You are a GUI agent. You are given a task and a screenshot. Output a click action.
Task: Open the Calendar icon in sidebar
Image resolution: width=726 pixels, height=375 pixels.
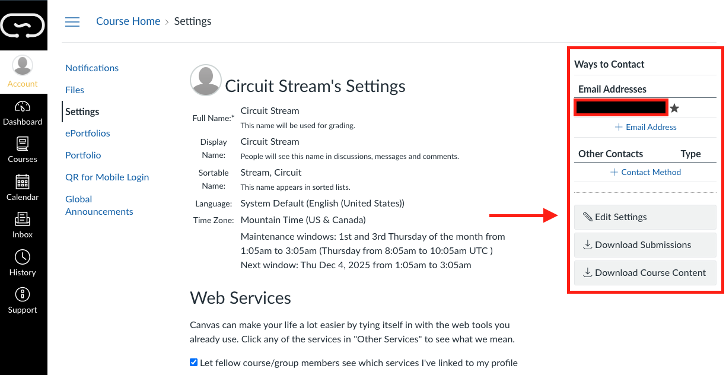pos(23,182)
